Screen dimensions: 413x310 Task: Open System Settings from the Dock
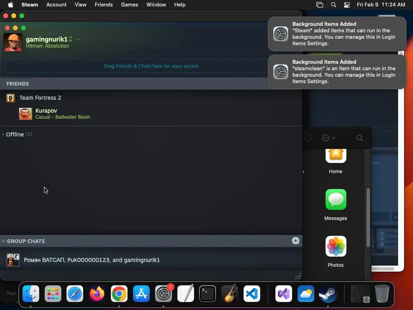pyautogui.click(x=164, y=294)
